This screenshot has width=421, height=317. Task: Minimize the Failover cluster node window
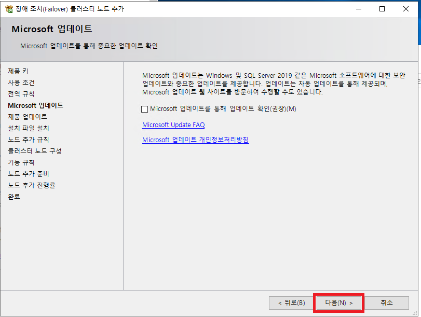click(x=359, y=9)
